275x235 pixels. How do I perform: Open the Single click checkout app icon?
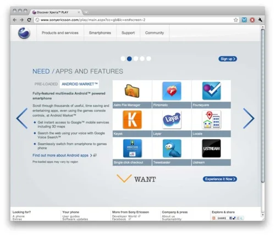pos(132,148)
